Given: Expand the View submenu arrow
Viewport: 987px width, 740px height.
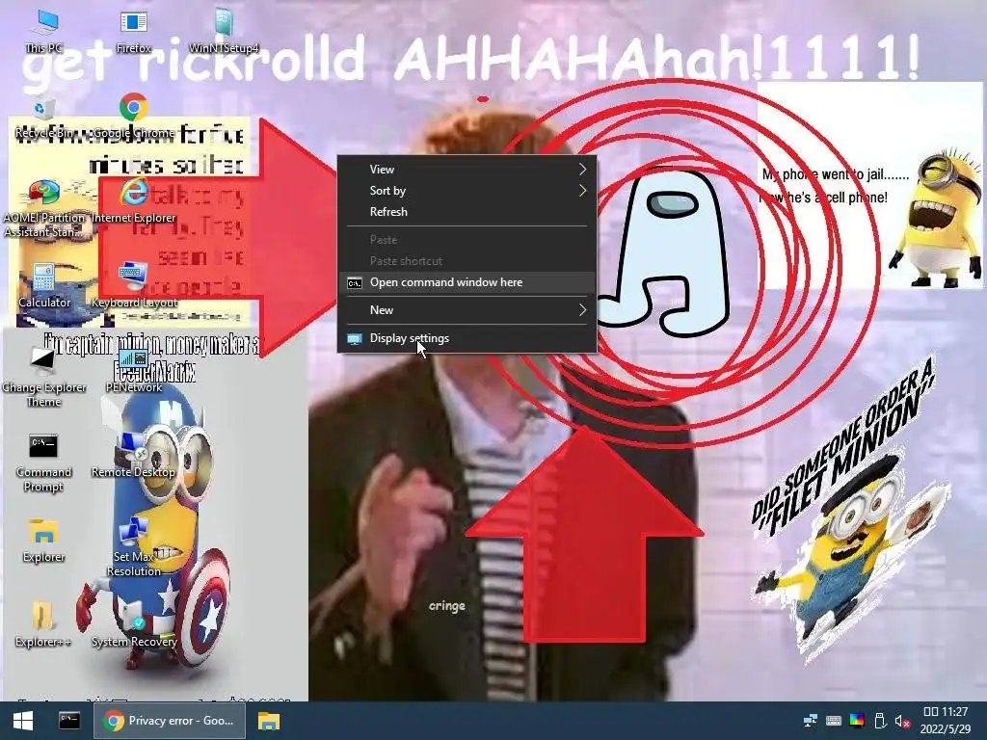Looking at the screenshot, I should point(582,170).
